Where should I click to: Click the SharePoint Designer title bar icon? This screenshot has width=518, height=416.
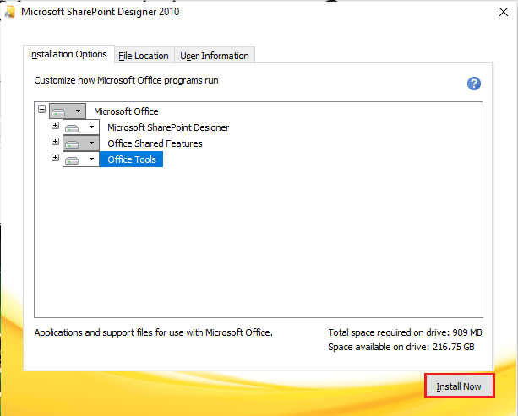(x=10, y=12)
